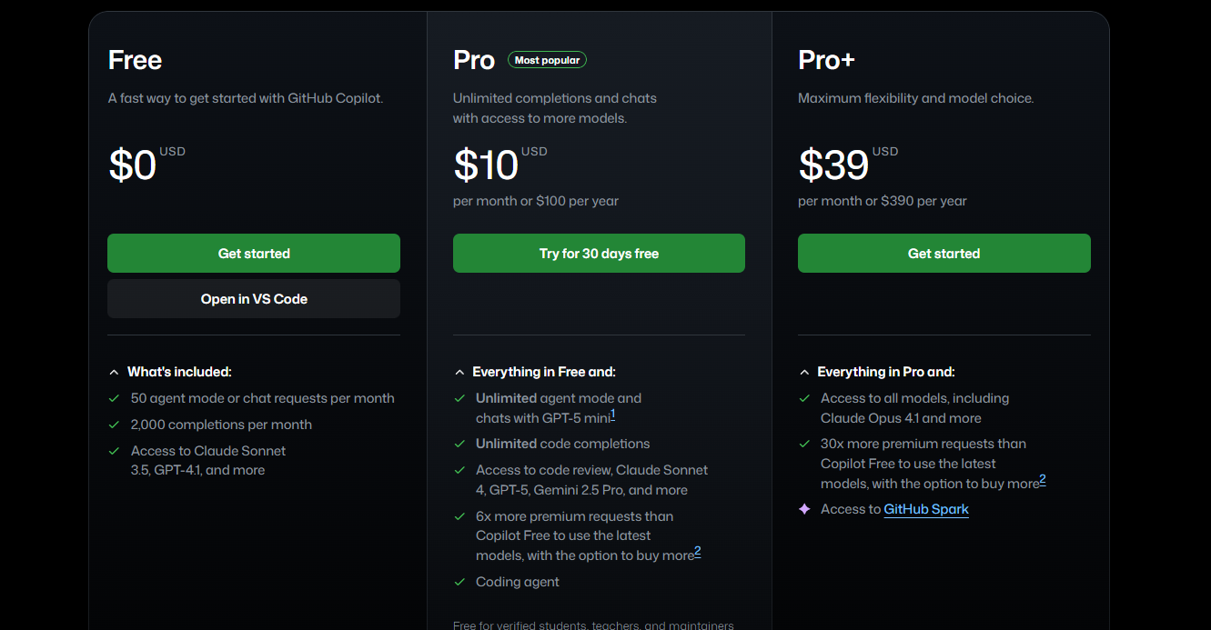This screenshot has width=1211, height=630.
Task: Click footnote 1 after GPT-5 mini
Action: (613, 415)
